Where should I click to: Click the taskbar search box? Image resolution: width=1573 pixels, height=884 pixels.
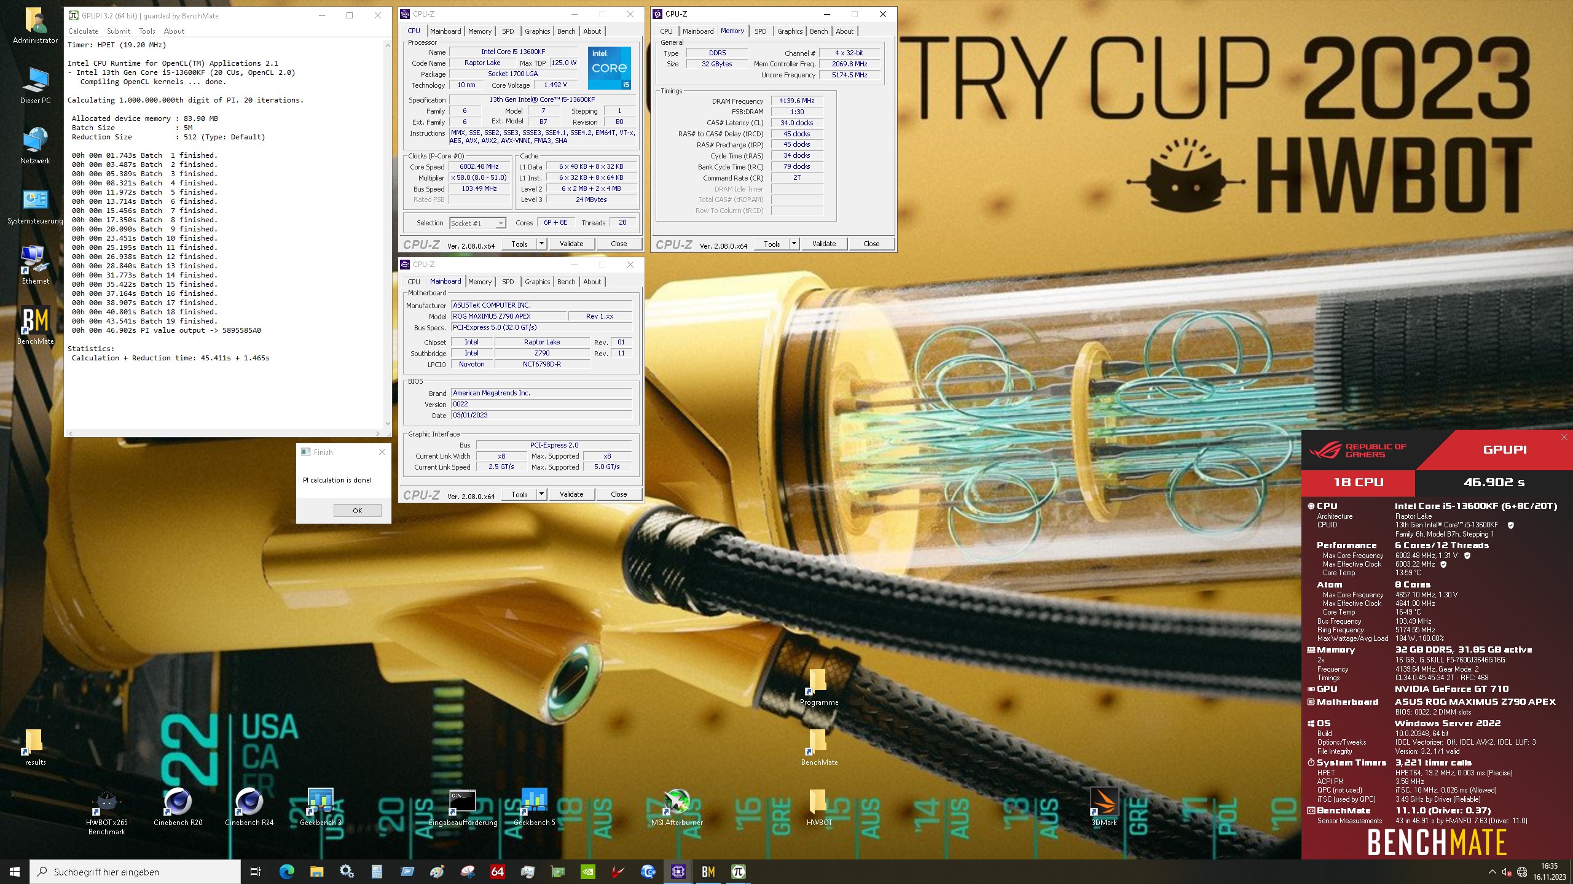[135, 872]
